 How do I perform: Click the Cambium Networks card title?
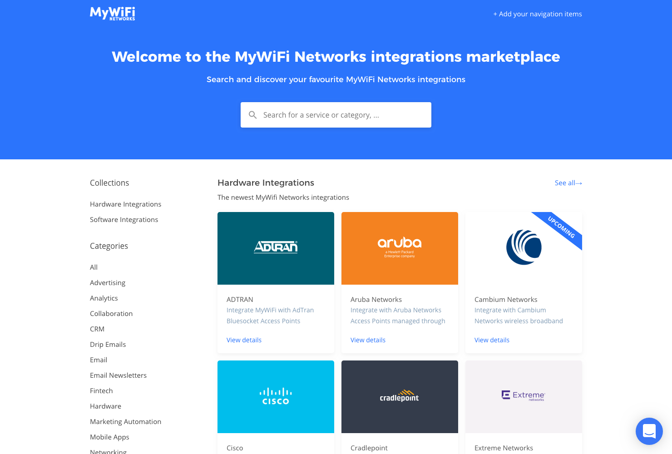pyautogui.click(x=506, y=300)
